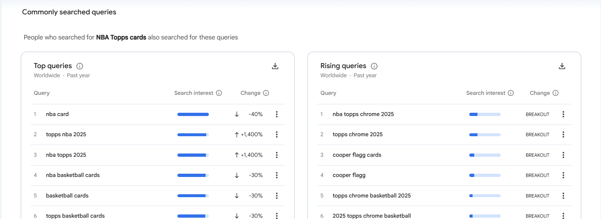Show Change column info in Rising queries
The height and width of the screenshot is (219, 601).
click(x=556, y=93)
